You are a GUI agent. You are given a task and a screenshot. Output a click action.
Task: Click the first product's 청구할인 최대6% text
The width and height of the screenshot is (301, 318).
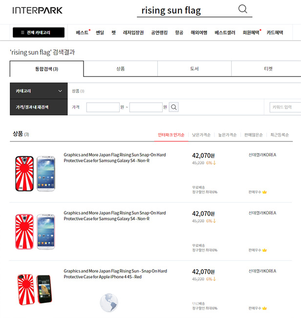click(x=205, y=192)
